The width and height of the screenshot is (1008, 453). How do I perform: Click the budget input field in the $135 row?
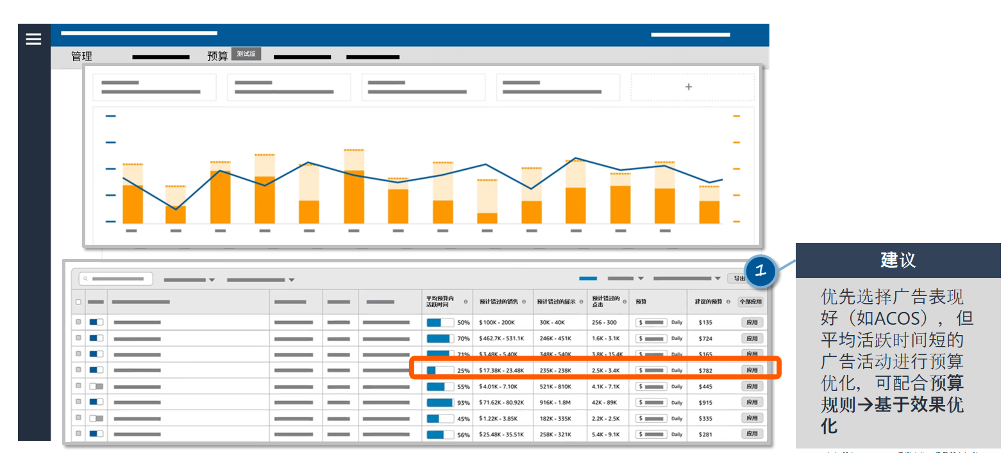coord(651,322)
